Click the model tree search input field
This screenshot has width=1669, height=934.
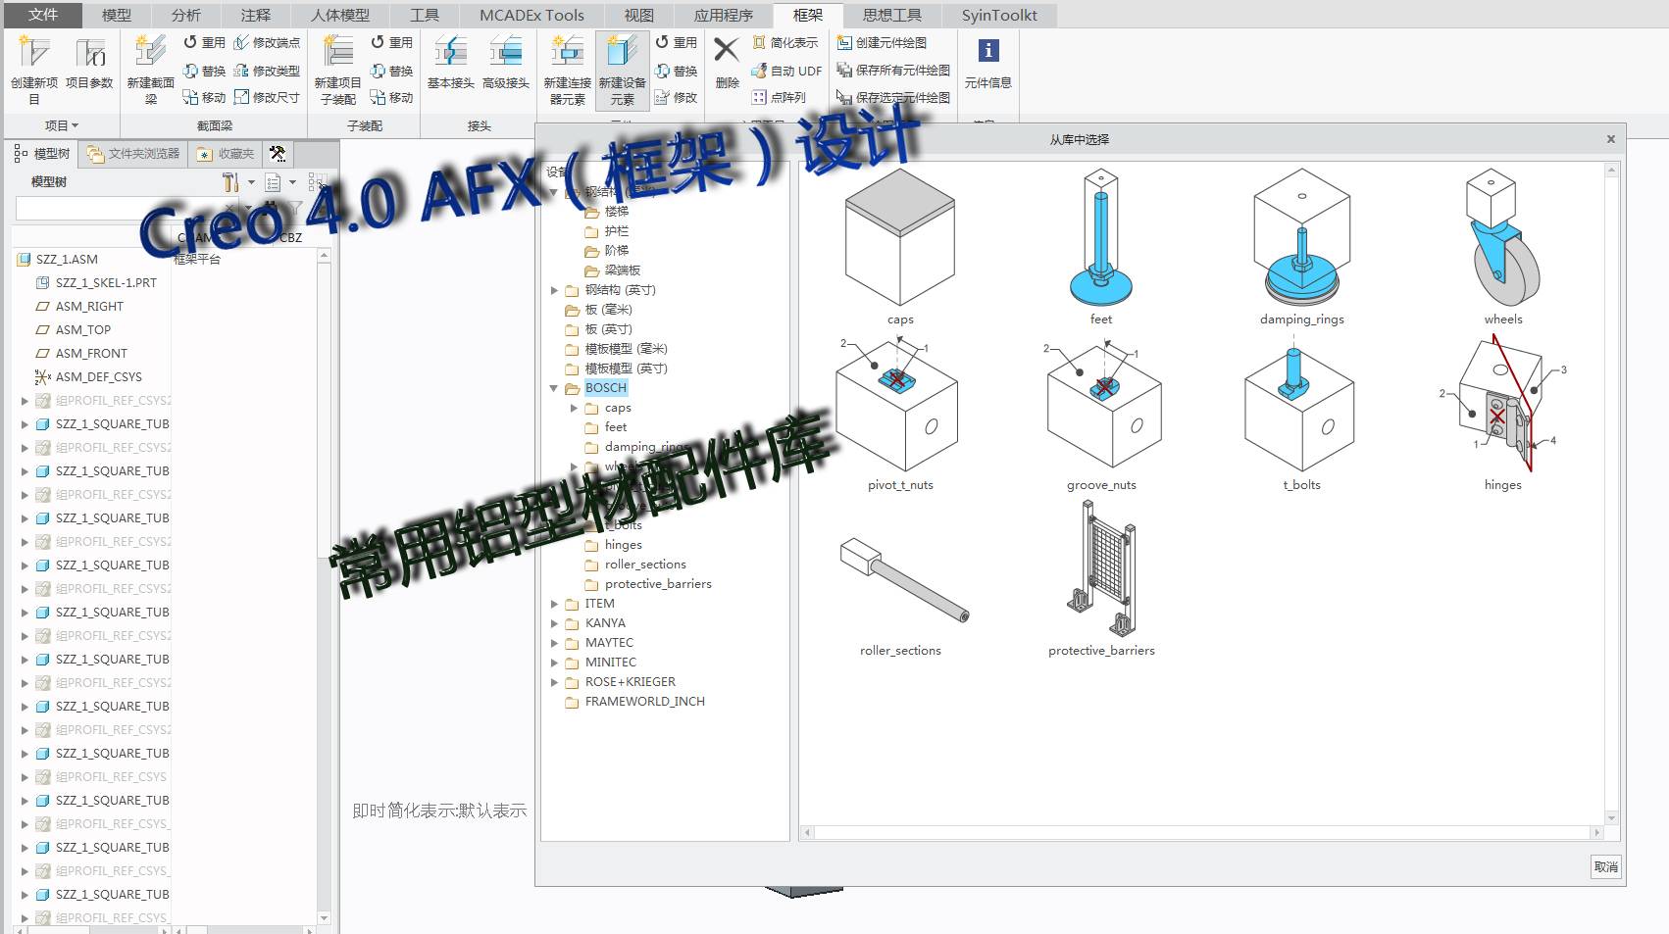[118, 209]
